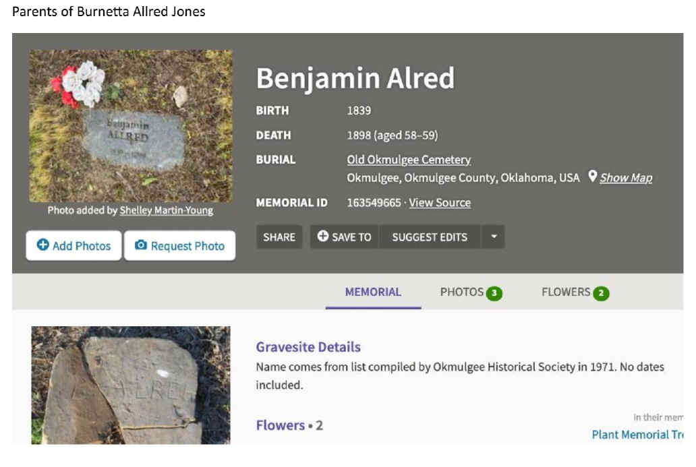Click the Show Map link

626,178
